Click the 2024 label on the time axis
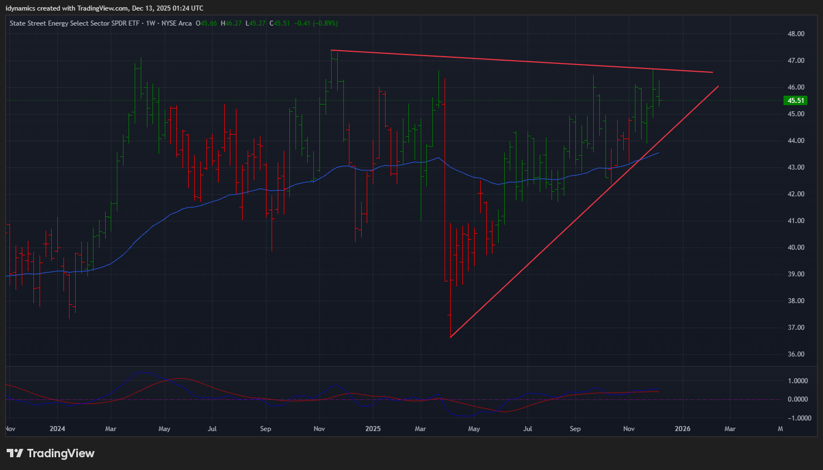 pos(57,429)
